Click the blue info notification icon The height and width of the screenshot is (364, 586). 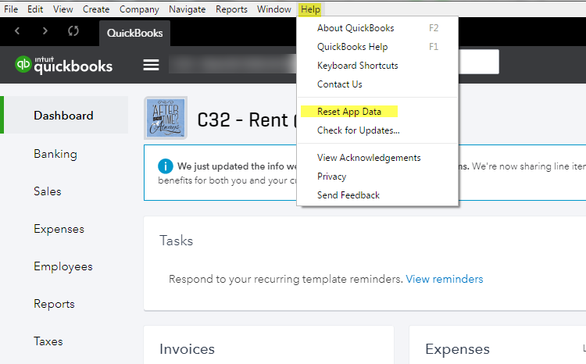click(165, 166)
